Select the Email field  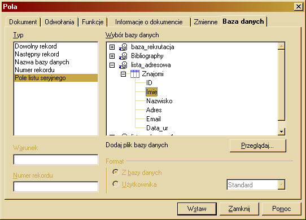[x=154, y=119]
